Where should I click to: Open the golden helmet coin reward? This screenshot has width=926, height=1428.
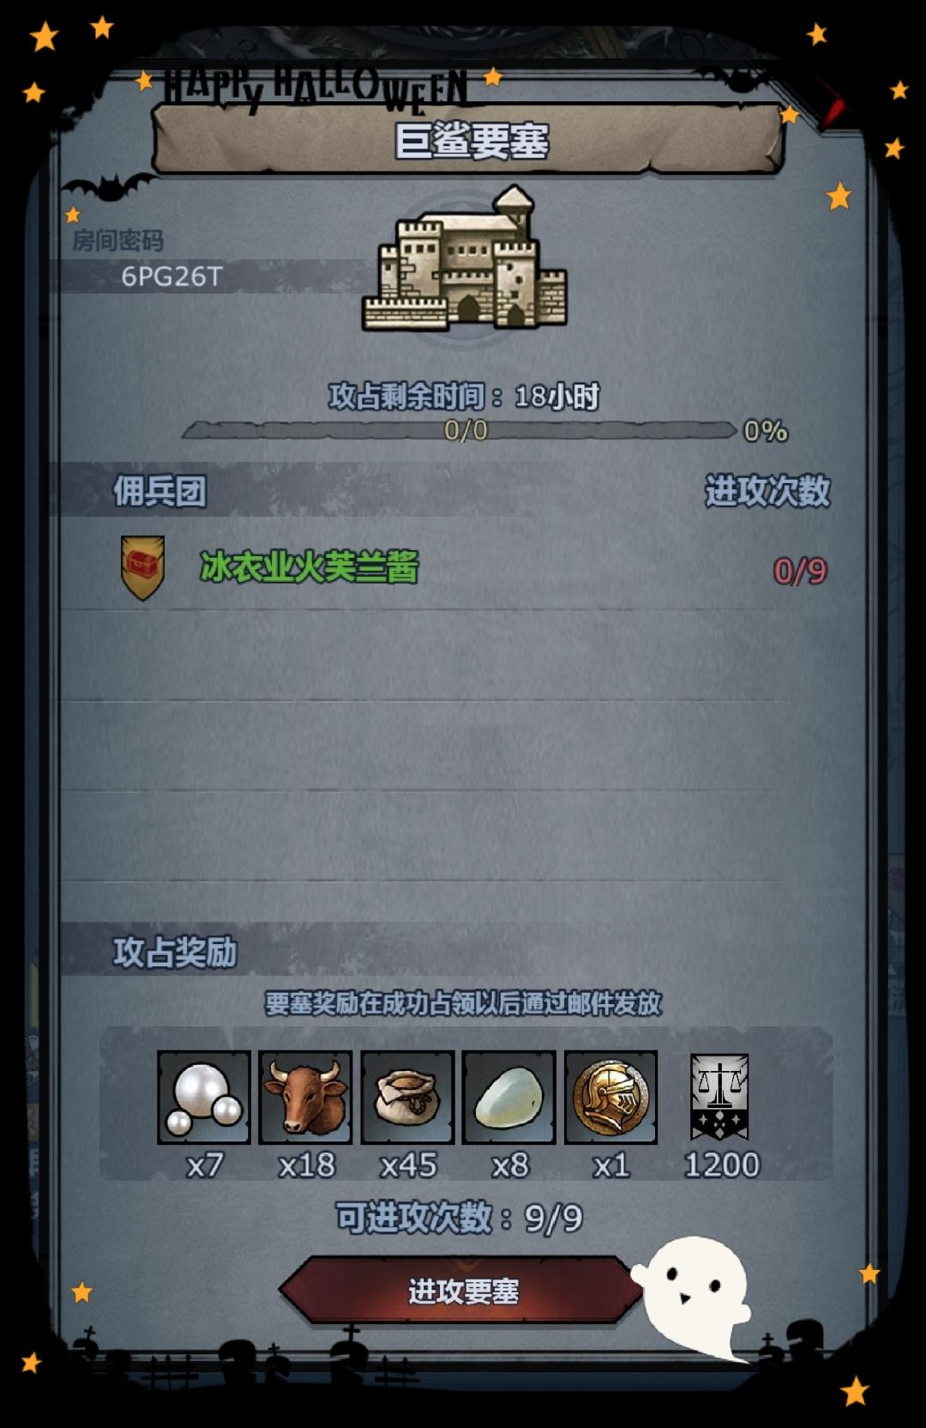610,1097
